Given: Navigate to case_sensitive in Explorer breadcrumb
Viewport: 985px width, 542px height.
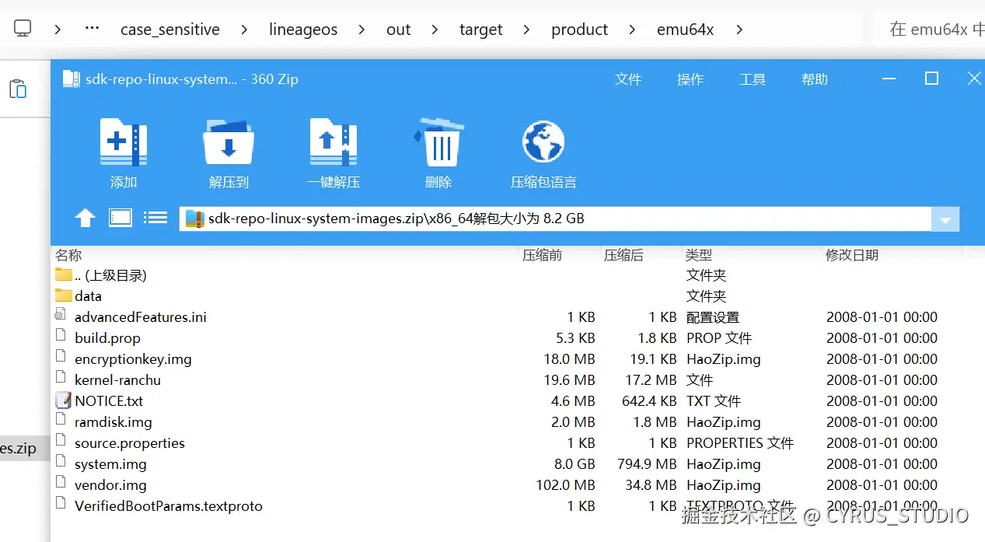Looking at the screenshot, I should pos(170,30).
